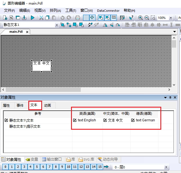
Task: Open the 变量 bottom tab
Action: pyautogui.click(x=32, y=160)
